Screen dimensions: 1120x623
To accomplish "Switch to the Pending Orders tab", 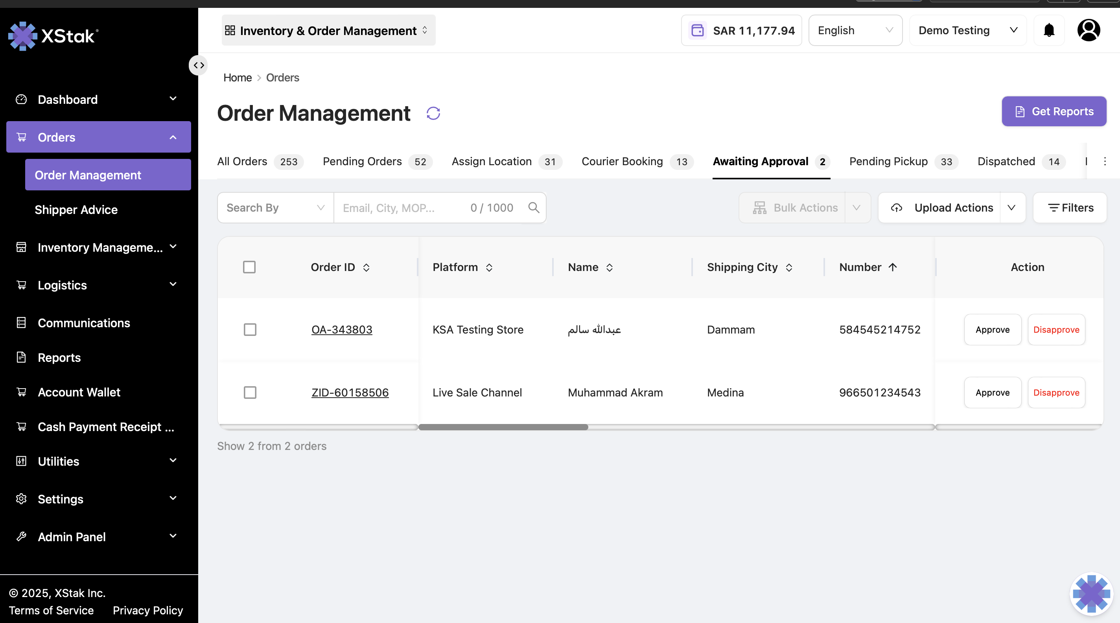I will [x=377, y=161].
